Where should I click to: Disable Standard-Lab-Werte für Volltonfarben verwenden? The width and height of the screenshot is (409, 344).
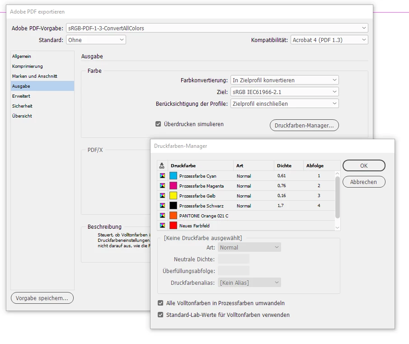coord(160,315)
